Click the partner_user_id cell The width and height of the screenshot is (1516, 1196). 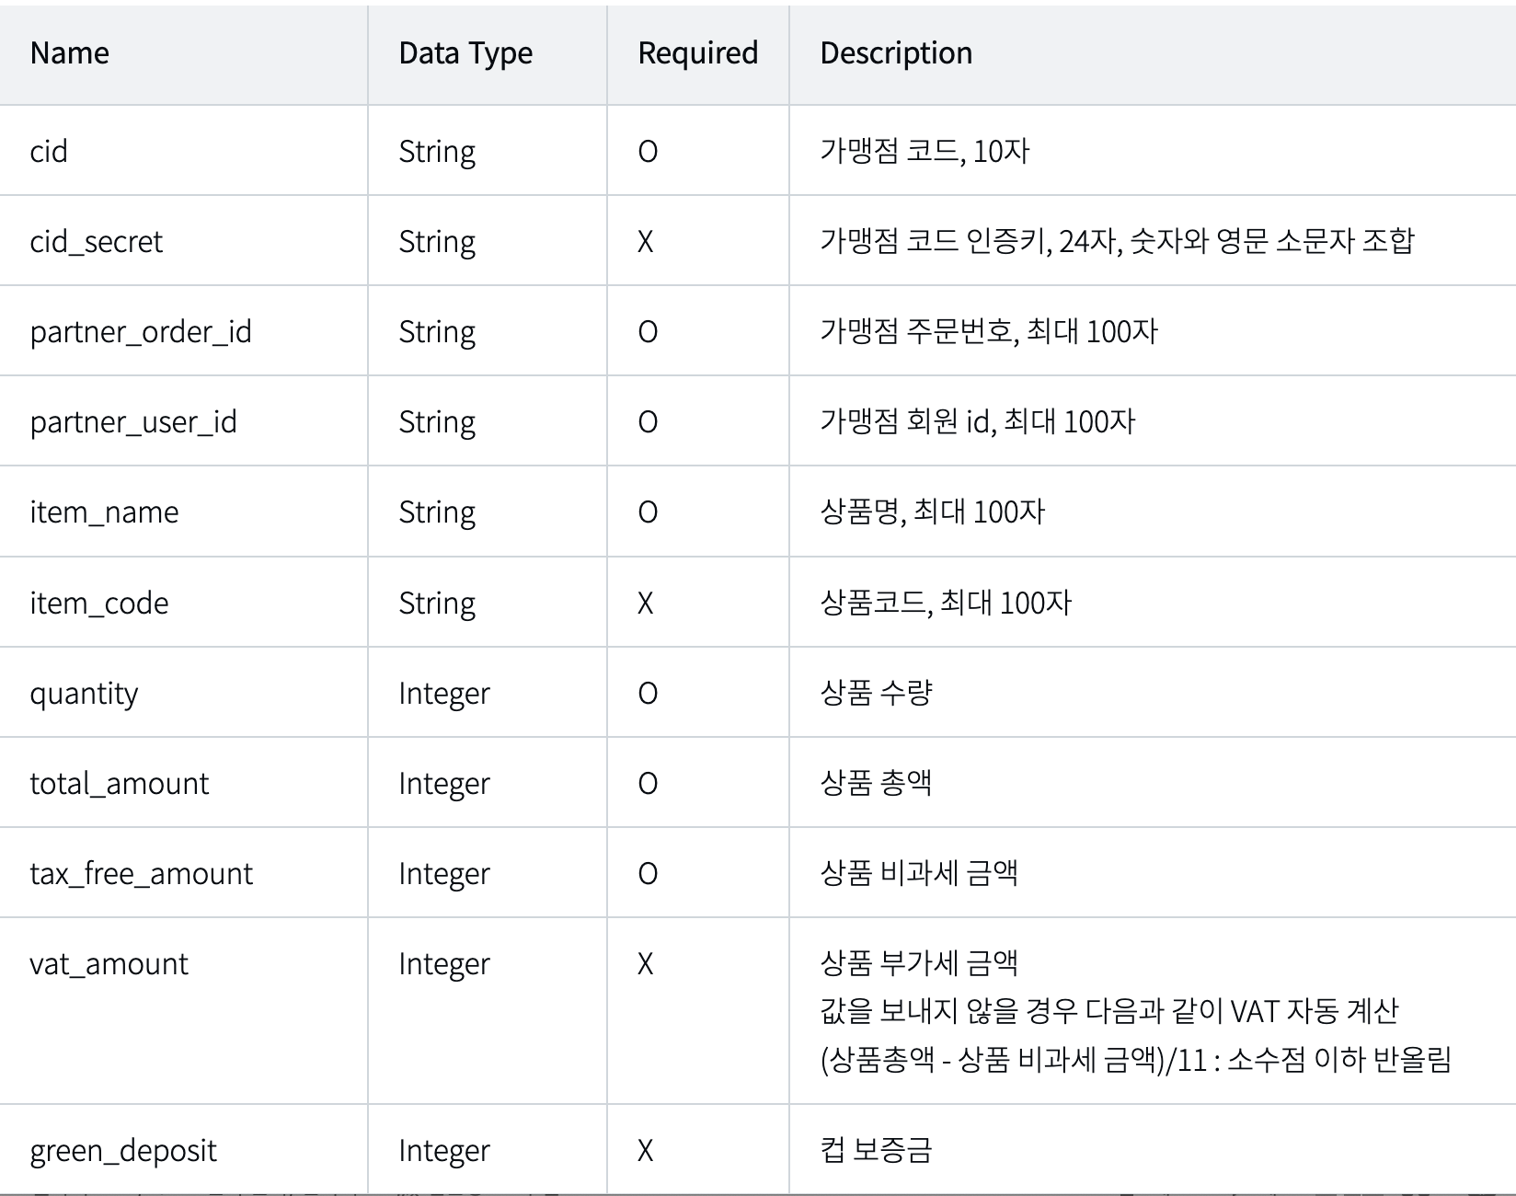133,421
